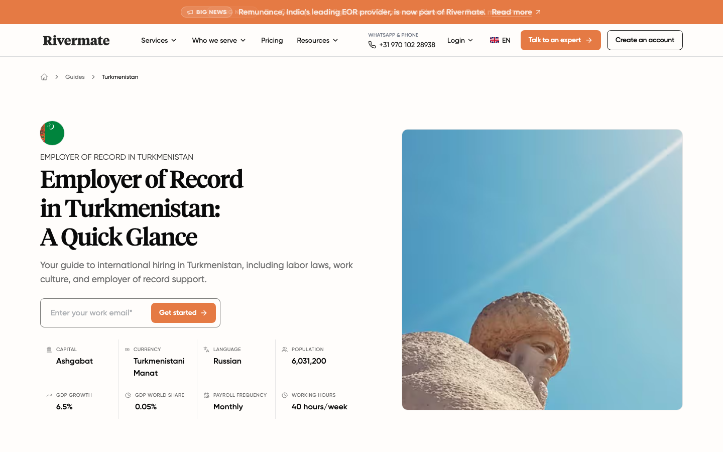Click the Payroll Frequency calendar icon

(206, 395)
